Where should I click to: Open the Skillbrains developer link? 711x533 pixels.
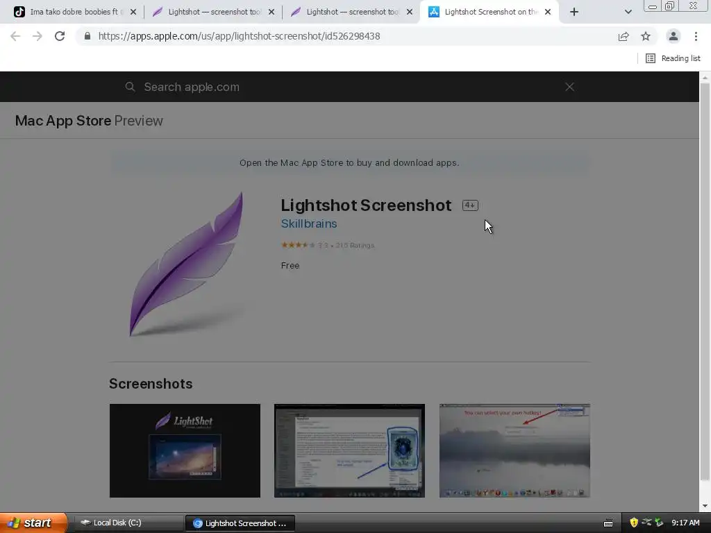[x=309, y=223]
